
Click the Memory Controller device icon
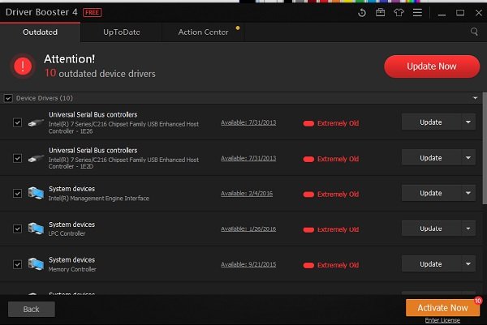point(36,264)
